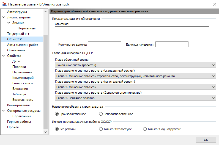This screenshot has height=145, width=219.
Task: Click scroll down arrow in sidebar
Action: tap(45, 132)
